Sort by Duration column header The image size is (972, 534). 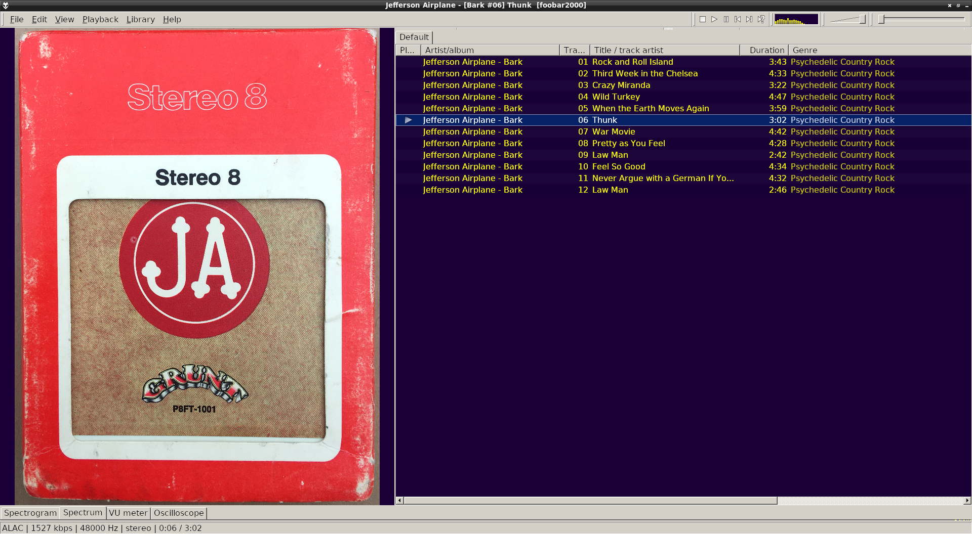[x=764, y=50]
